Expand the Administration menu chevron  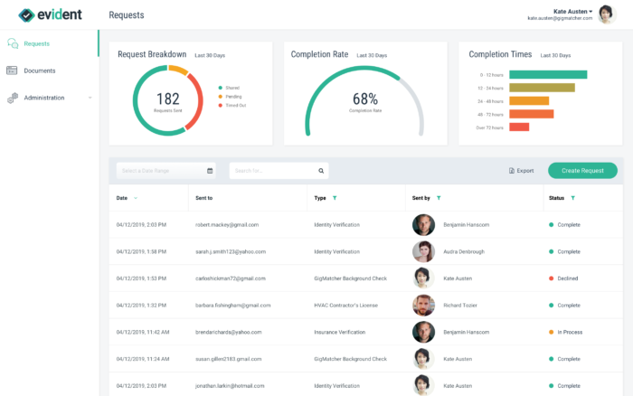pos(90,98)
